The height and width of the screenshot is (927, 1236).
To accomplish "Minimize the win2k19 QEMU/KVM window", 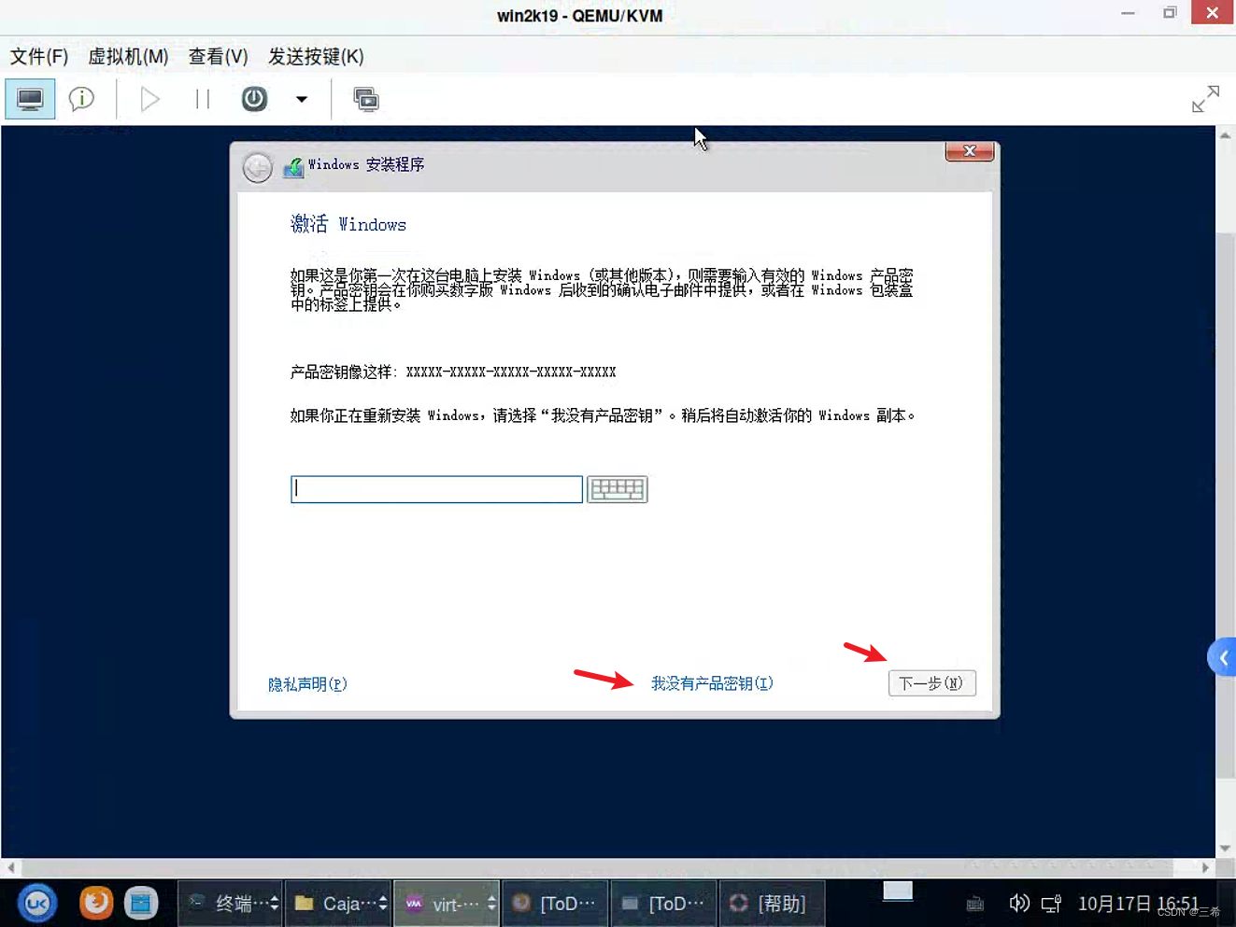I will click(x=1128, y=13).
